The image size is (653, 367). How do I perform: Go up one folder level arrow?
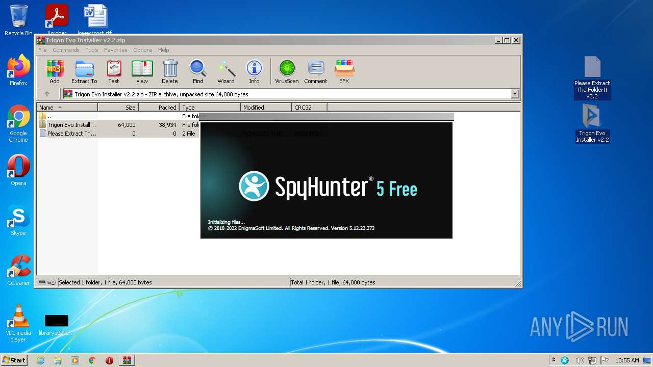(x=47, y=94)
